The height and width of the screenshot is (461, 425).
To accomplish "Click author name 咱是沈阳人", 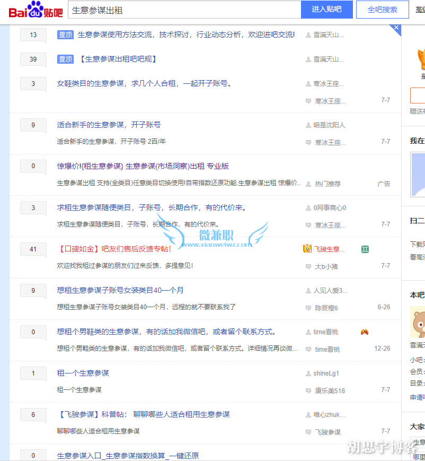I will coord(329,125).
